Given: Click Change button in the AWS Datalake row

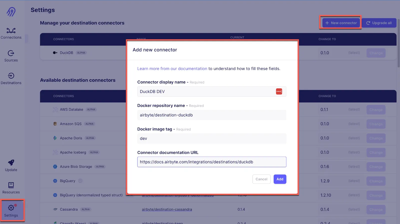Looking at the screenshot, I should (376, 110).
